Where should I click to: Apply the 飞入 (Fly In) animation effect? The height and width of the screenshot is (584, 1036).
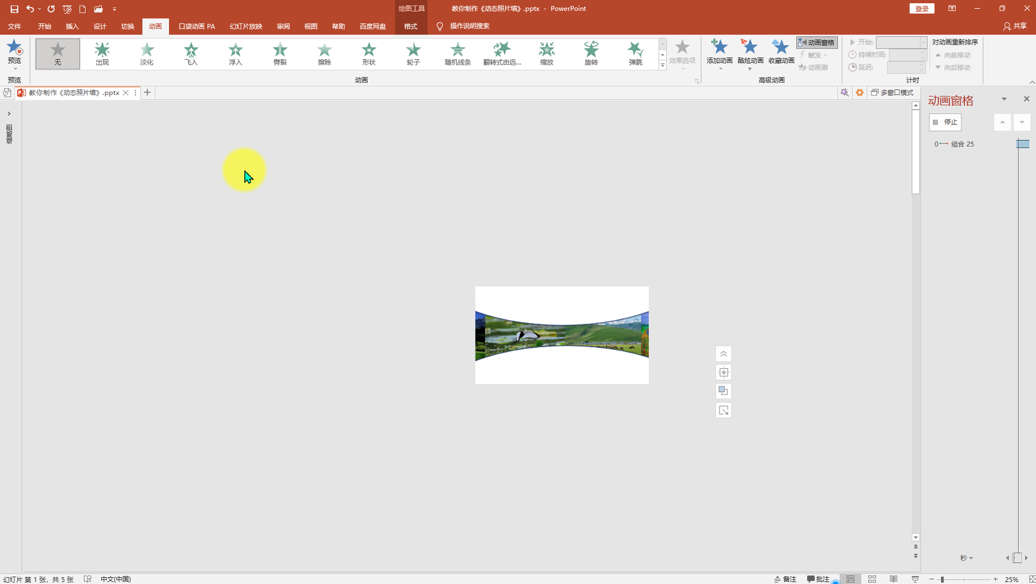(191, 53)
